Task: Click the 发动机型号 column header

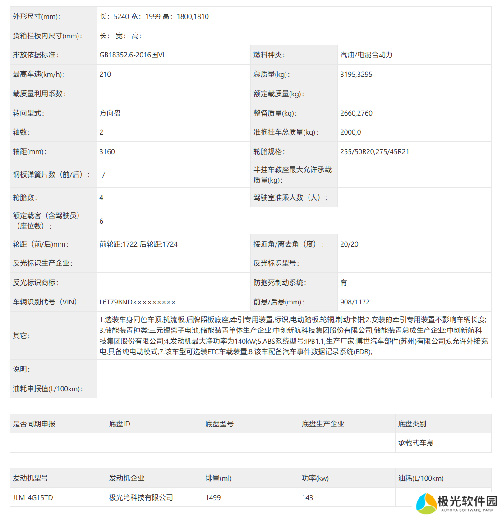Action: [x=30, y=478]
